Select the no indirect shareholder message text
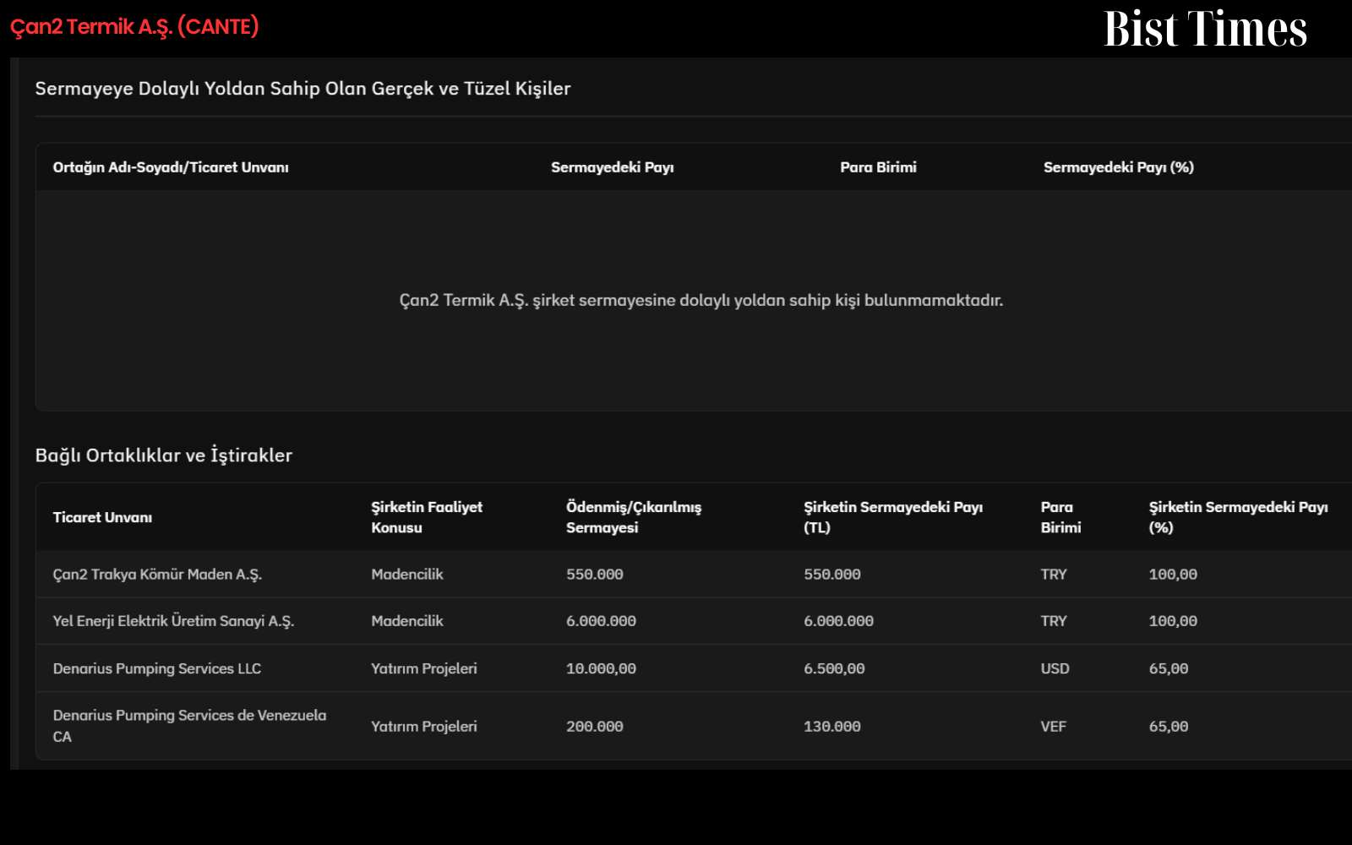Viewport: 1352px width, 845px height. 701,301
